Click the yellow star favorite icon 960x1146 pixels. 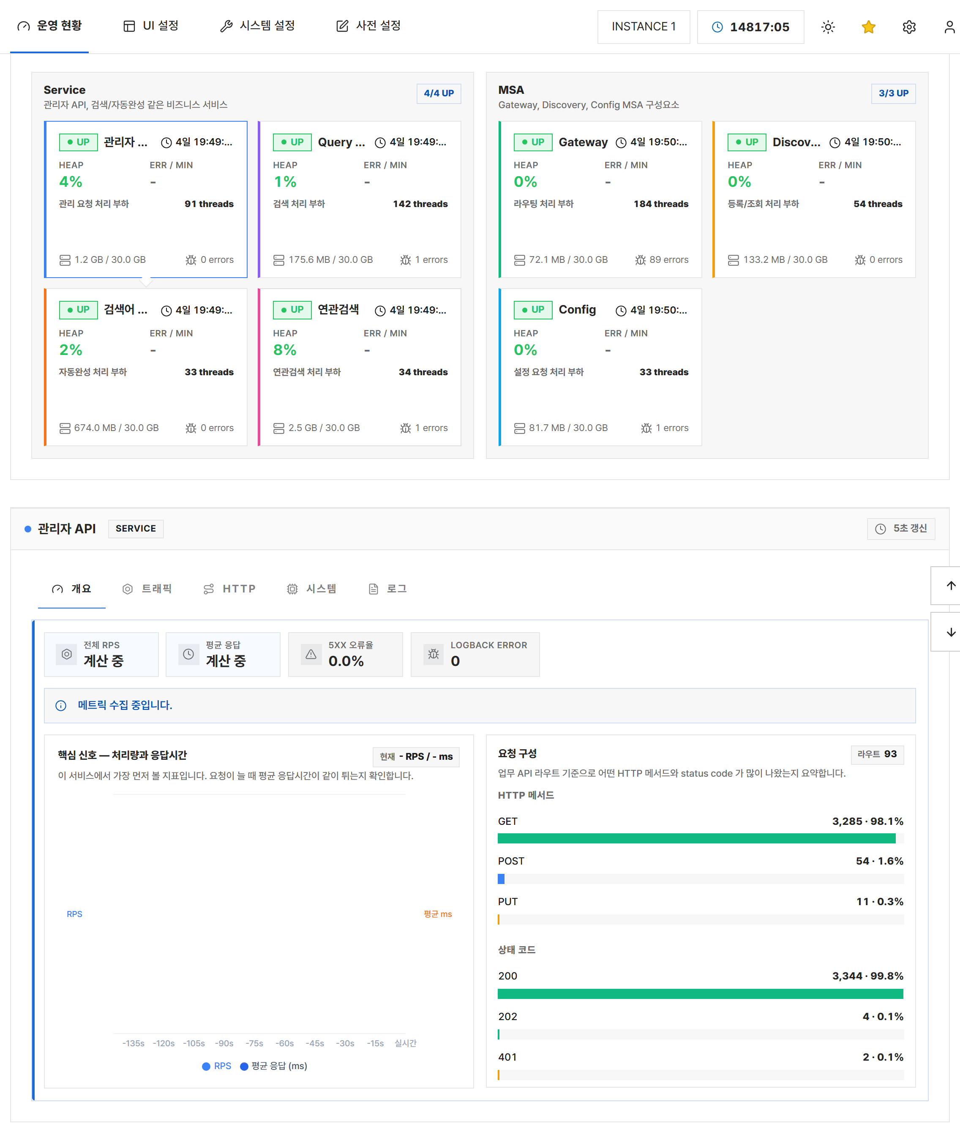point(868,27)
